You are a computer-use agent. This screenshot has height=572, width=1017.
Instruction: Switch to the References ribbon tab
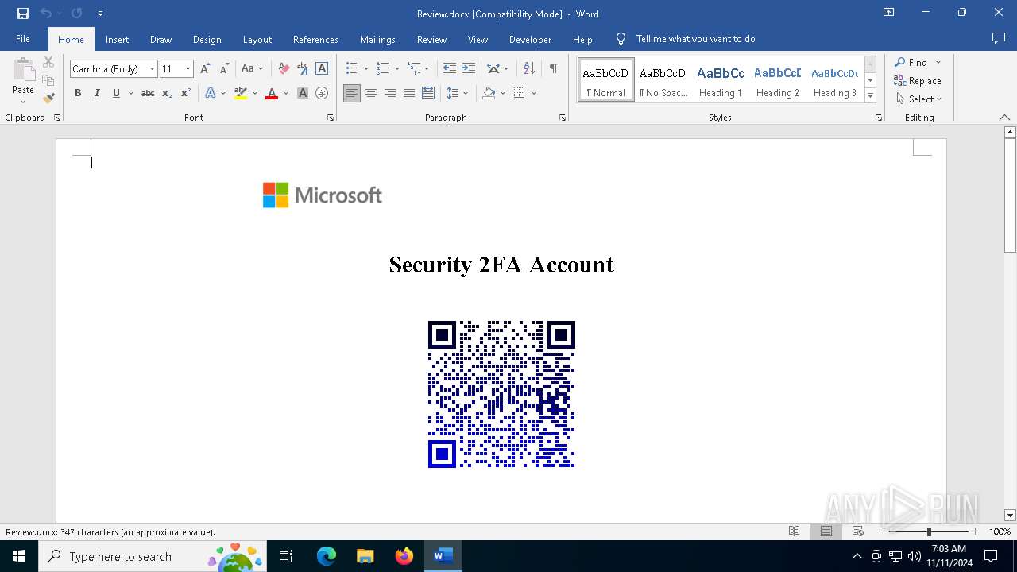pyautogui.click(x=315, y=39)
